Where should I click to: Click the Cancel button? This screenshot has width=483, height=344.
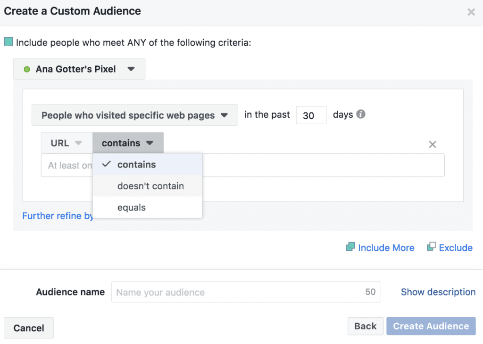[28, 328]
